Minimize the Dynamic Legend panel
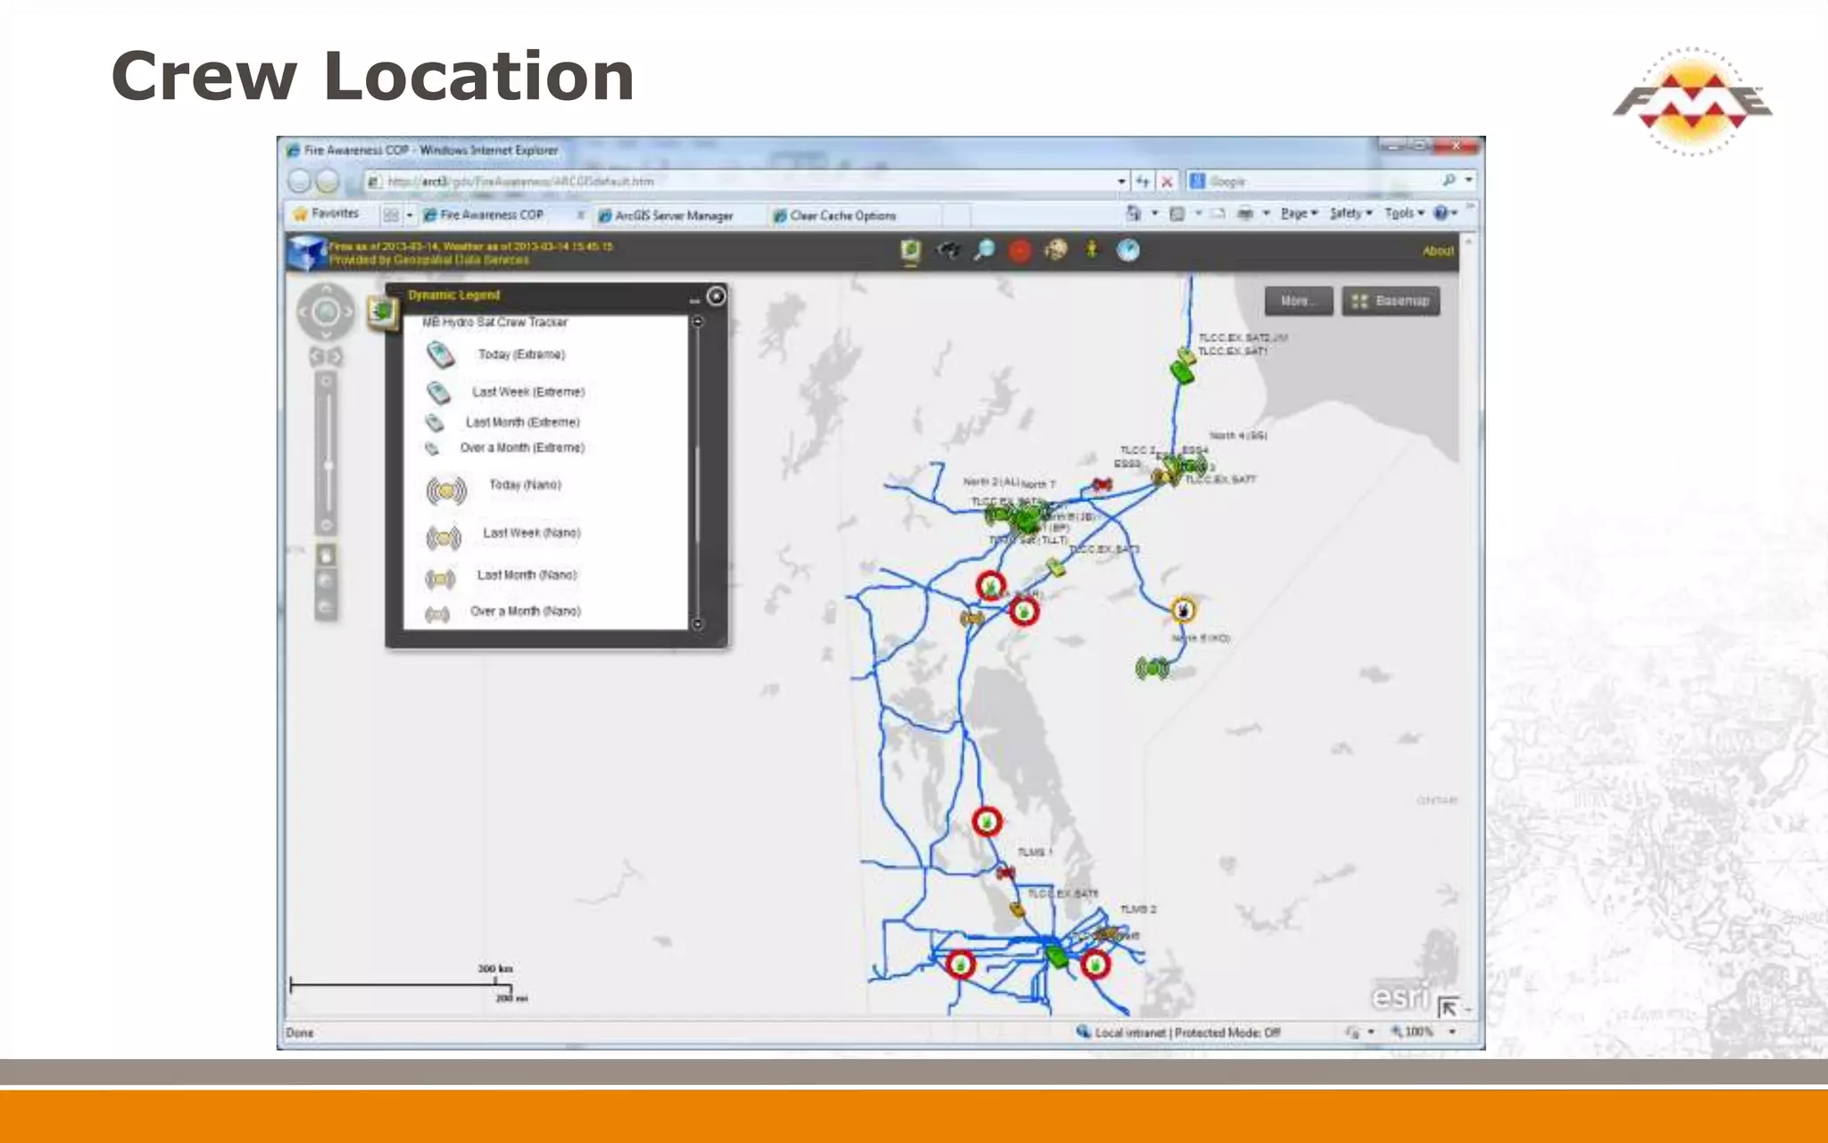Screen dimensions: 1828x1143 tap(694, 301)
